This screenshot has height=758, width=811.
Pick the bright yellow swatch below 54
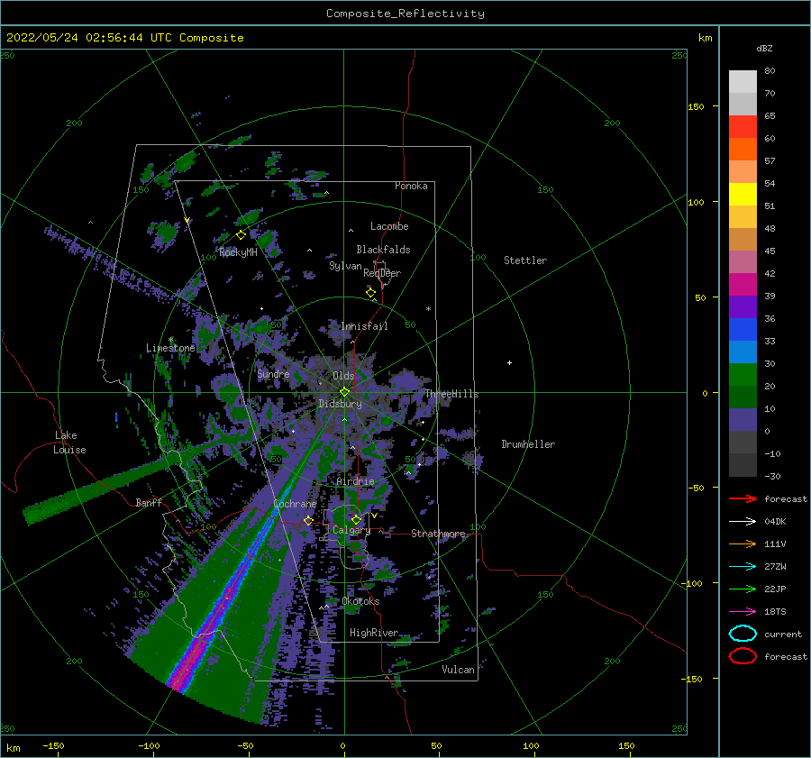point(743,194)
